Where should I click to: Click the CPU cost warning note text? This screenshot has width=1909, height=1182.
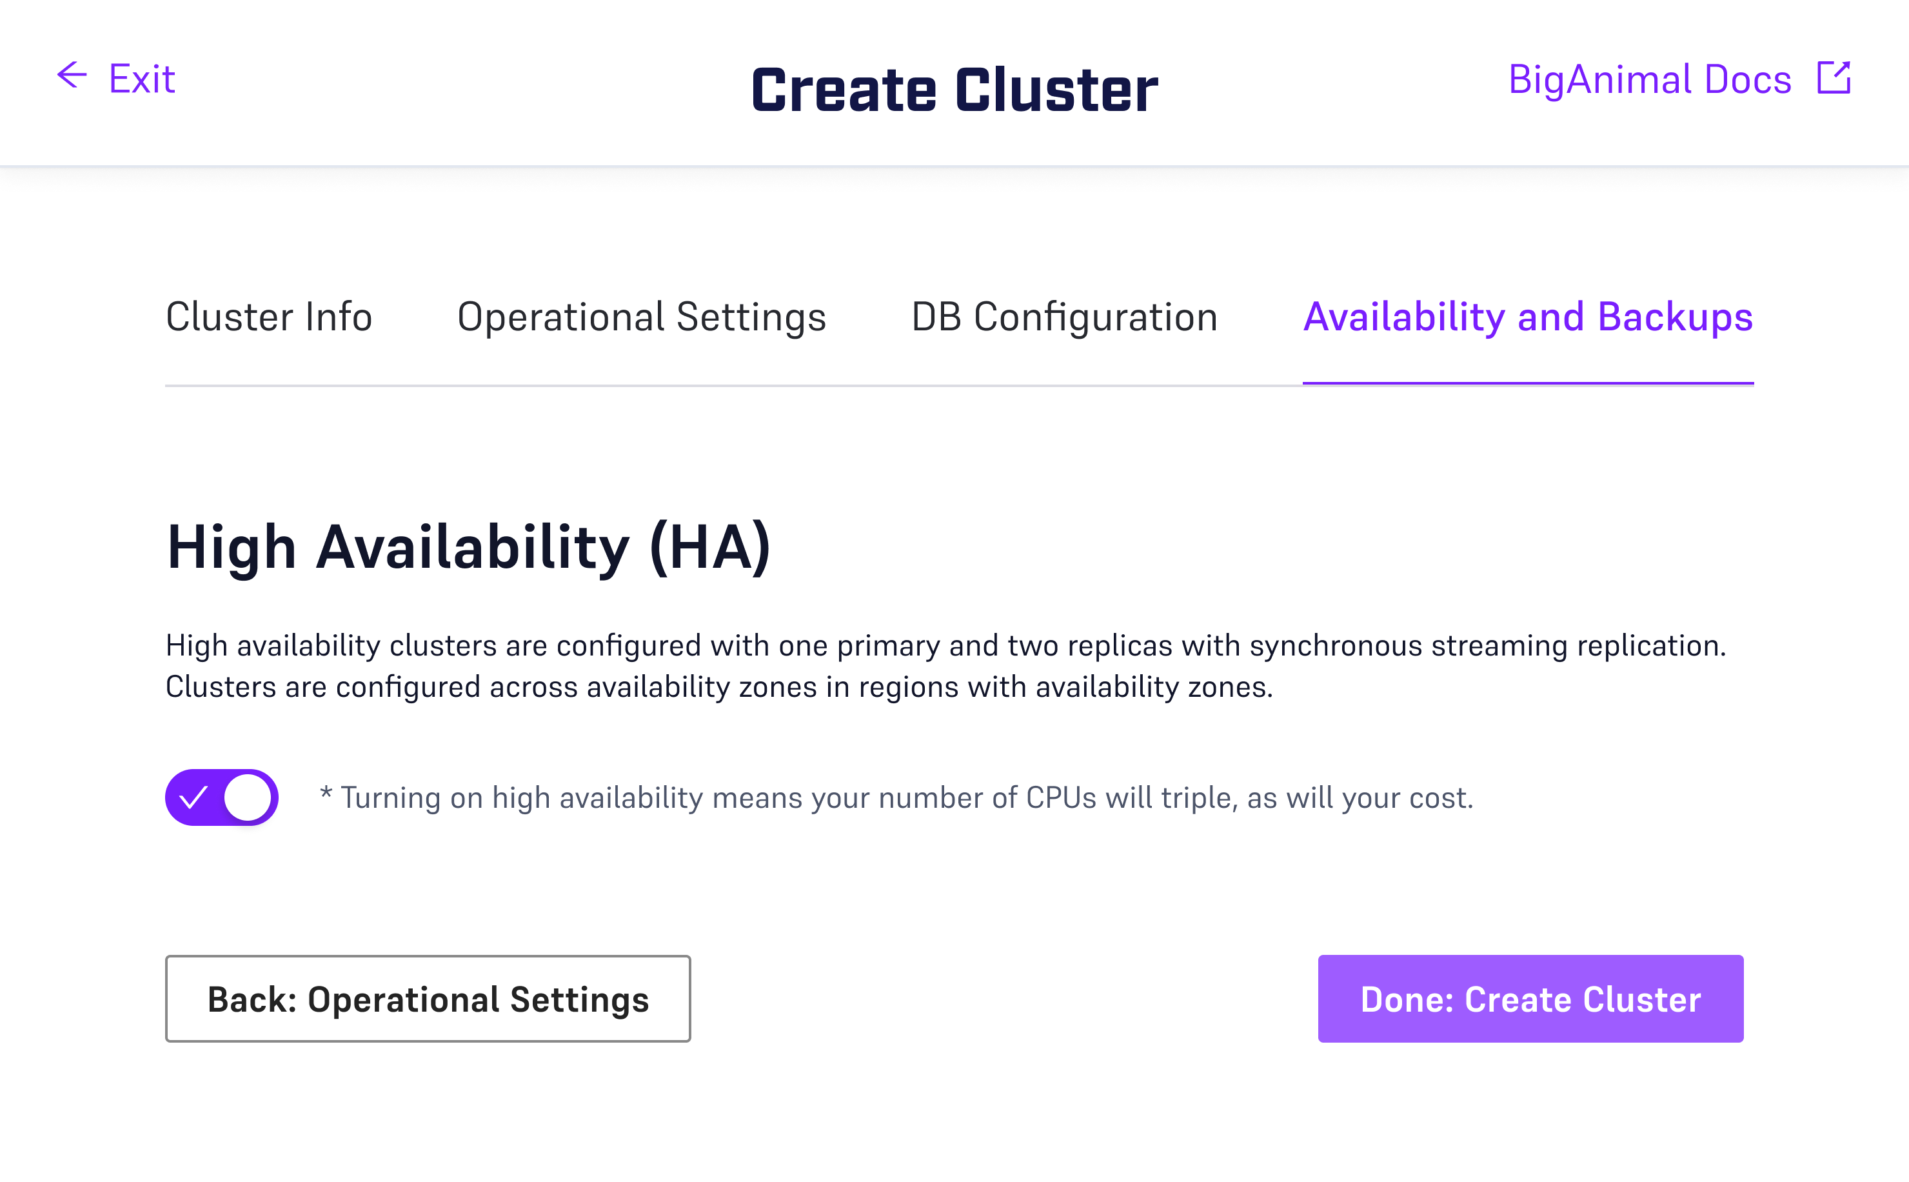pos(906,798)
